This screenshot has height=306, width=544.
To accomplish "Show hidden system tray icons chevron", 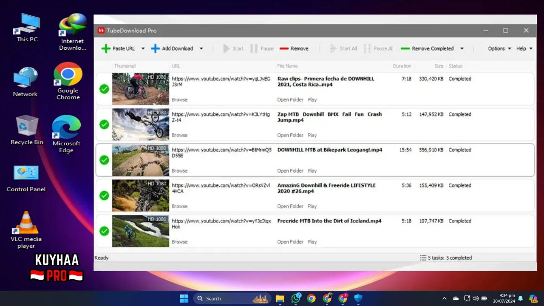I will tap(445, 298).
